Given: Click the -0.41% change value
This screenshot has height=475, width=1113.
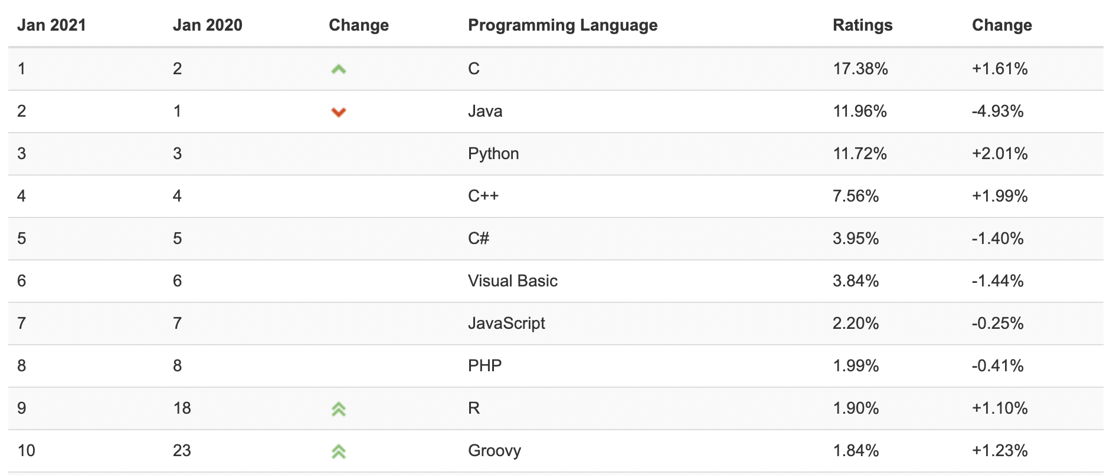Looking at the screenshot, I should [998, 365].
